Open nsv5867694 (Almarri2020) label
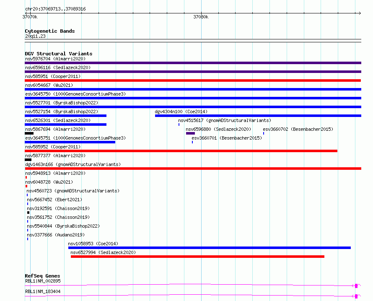Image resolution: width=373 pixels, height=301 pixels. 55,129
